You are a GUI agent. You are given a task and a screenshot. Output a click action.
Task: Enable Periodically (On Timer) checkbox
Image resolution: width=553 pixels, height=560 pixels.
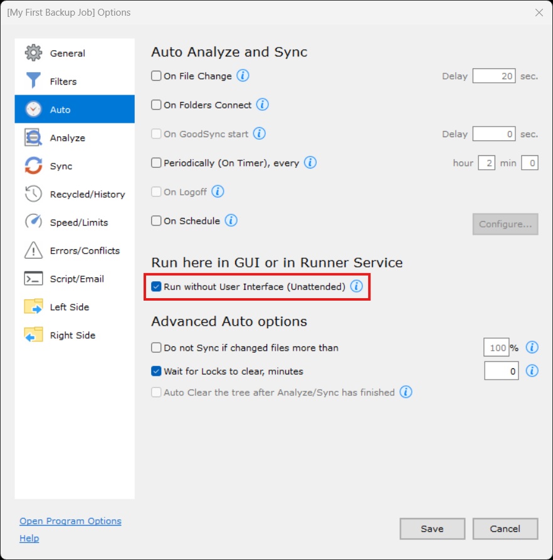pos(156,162)
